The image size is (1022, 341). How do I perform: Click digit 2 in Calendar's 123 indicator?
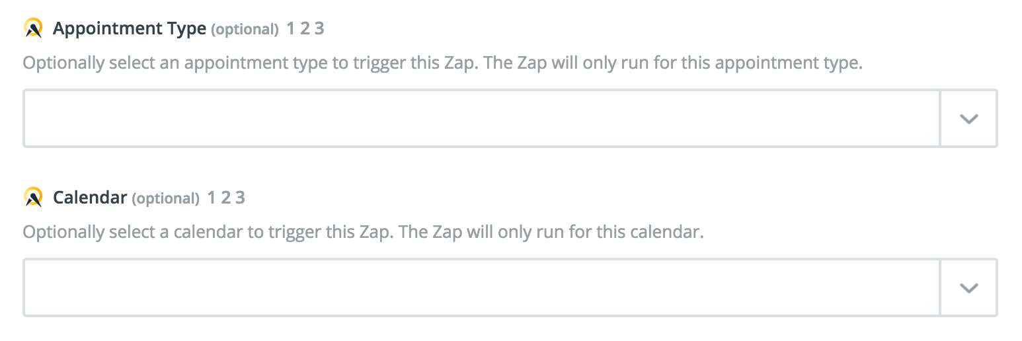pos(225,197)
